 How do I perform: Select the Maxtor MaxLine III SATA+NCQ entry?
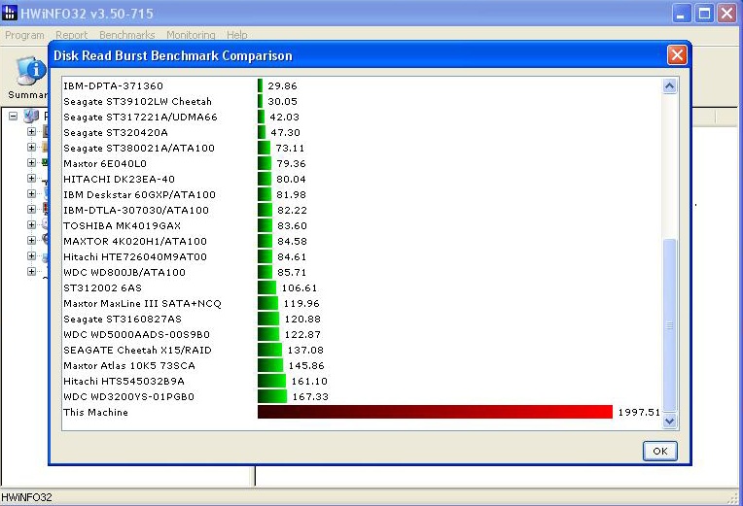coord(142,303)
